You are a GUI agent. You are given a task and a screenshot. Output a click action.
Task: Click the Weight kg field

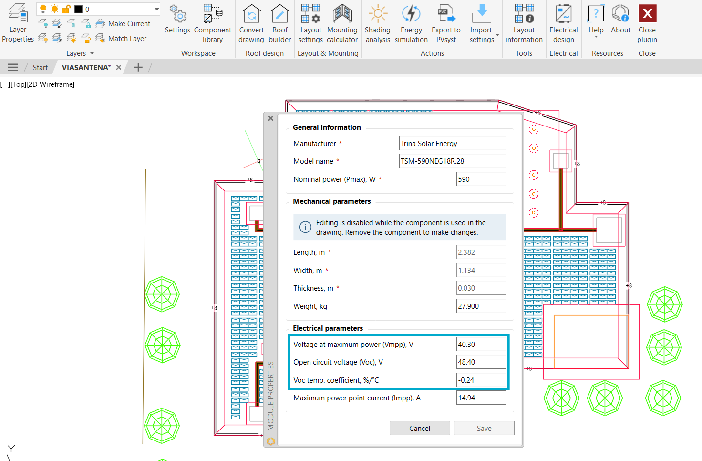481,306
